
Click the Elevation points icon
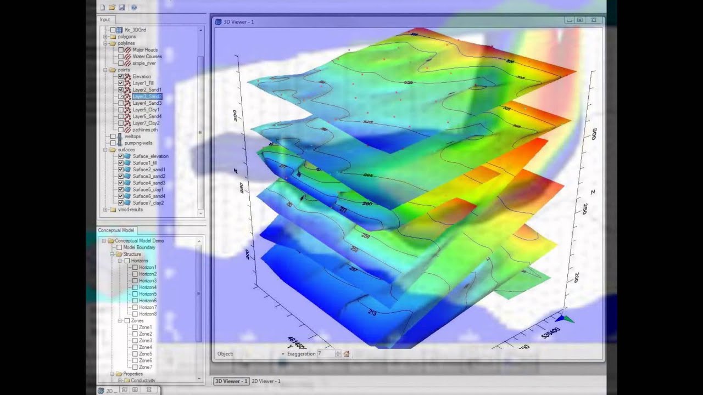coord(127,76)
